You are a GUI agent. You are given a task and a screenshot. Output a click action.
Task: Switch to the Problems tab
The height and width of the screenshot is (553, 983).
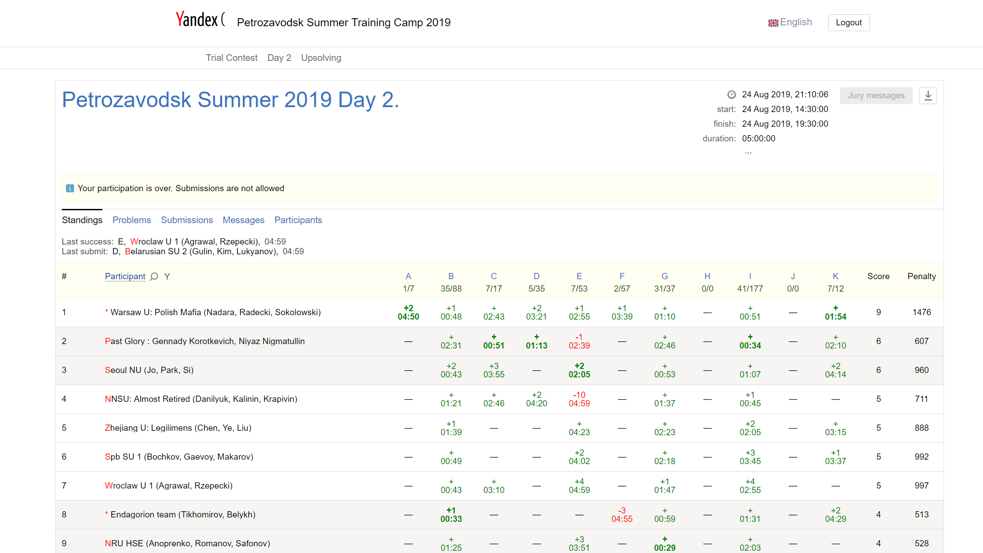132,220
